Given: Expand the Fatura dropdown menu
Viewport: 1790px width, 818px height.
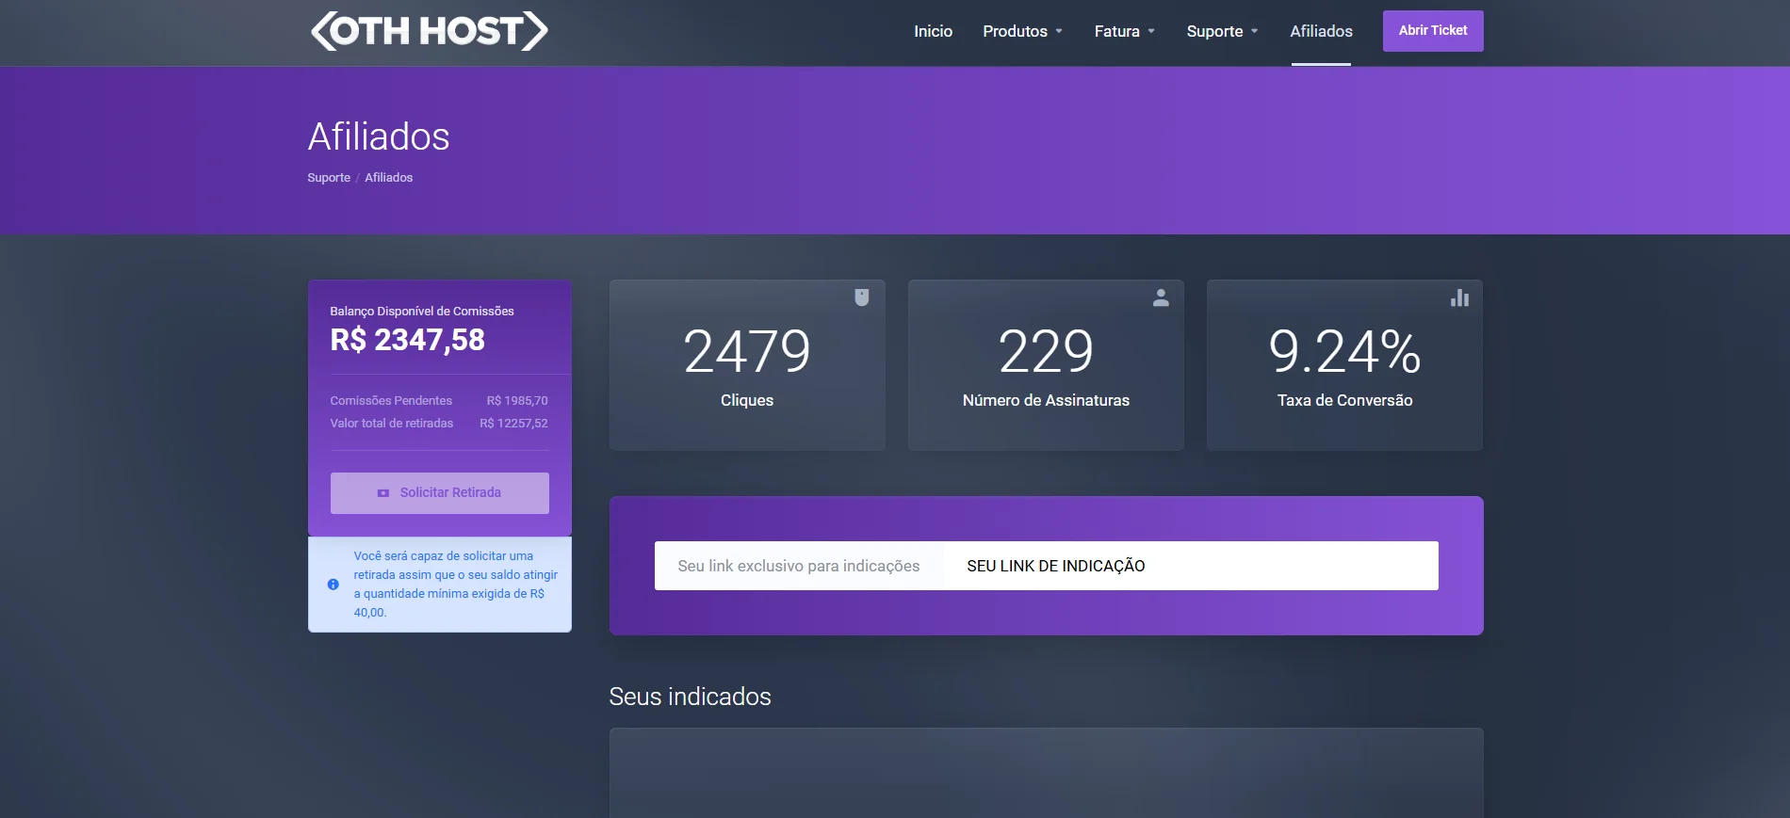Looking at the screenshot, I should (1124, 31).
